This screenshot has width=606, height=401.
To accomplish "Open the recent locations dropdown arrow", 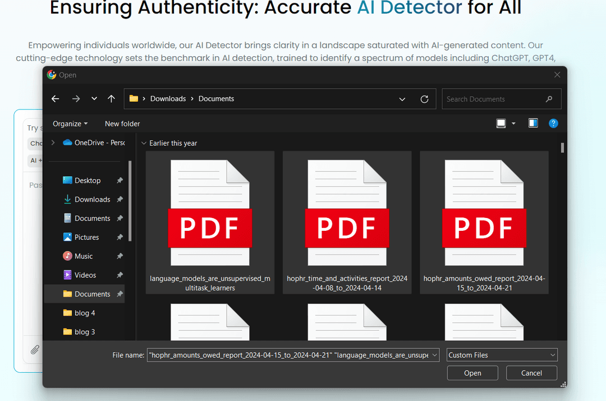I will click(x=94, y=99).
